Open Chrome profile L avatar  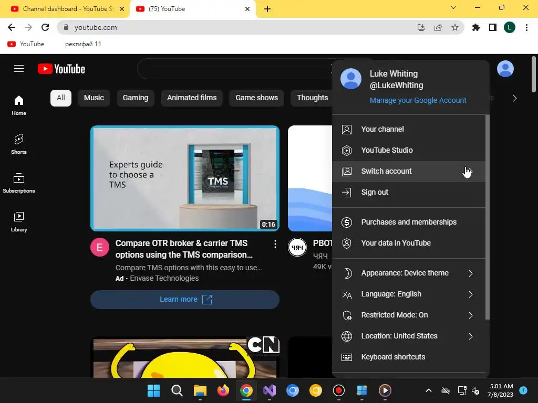click(x=510, y=27)
